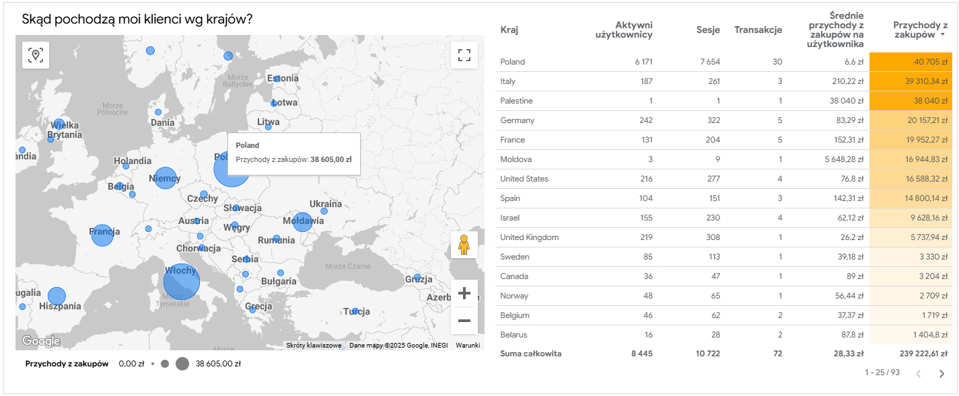This screenshot has height=396, width=959.
Task: Zoom out on the map
Action: click(464, 321)
